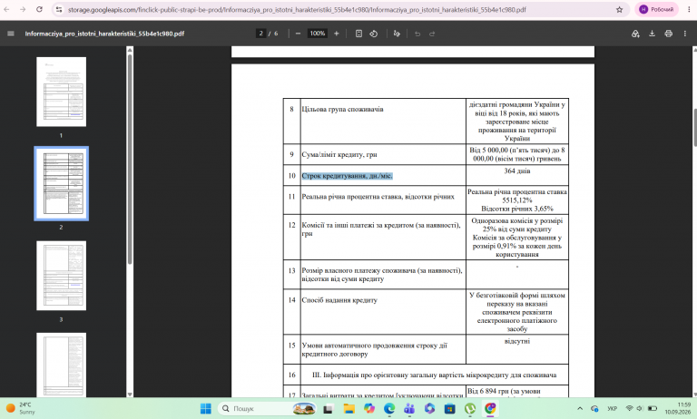Open File Explorer from taskbar
Viewport: 697px width, 419px height.
coord(348,408)
